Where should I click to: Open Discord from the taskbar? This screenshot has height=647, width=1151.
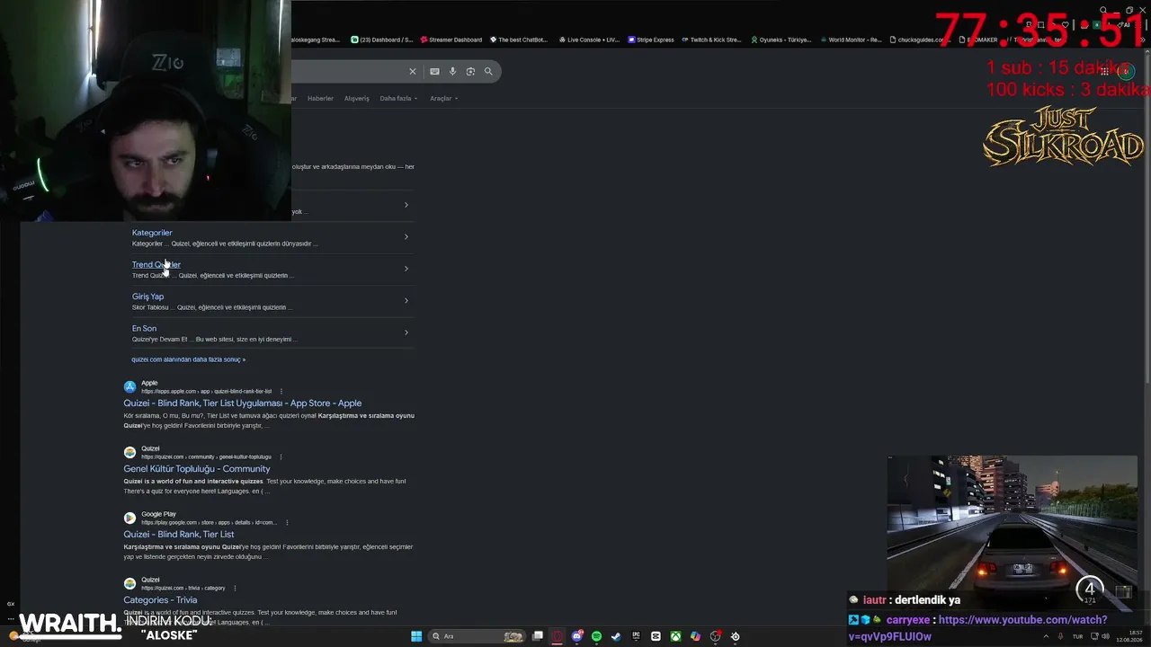click(577, 636)
